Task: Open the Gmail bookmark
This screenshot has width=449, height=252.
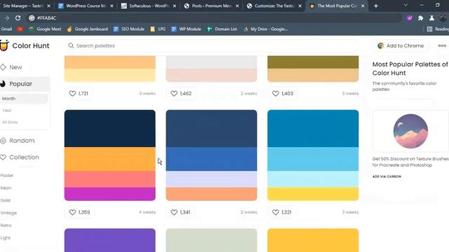Action: tap(6, 29)
